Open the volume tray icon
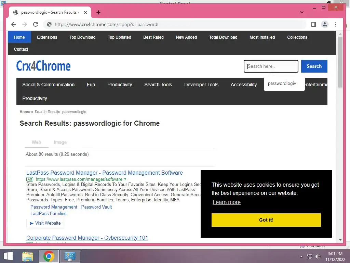Image resolution: width=350 pixels, height=263 pixels. tap(318, 256)
